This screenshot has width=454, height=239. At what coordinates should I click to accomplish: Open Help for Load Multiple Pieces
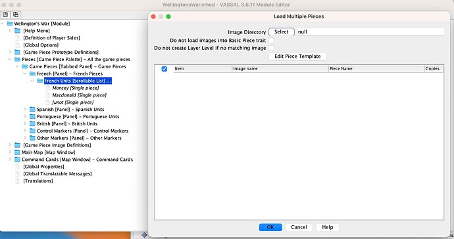[x=328, y=227]
